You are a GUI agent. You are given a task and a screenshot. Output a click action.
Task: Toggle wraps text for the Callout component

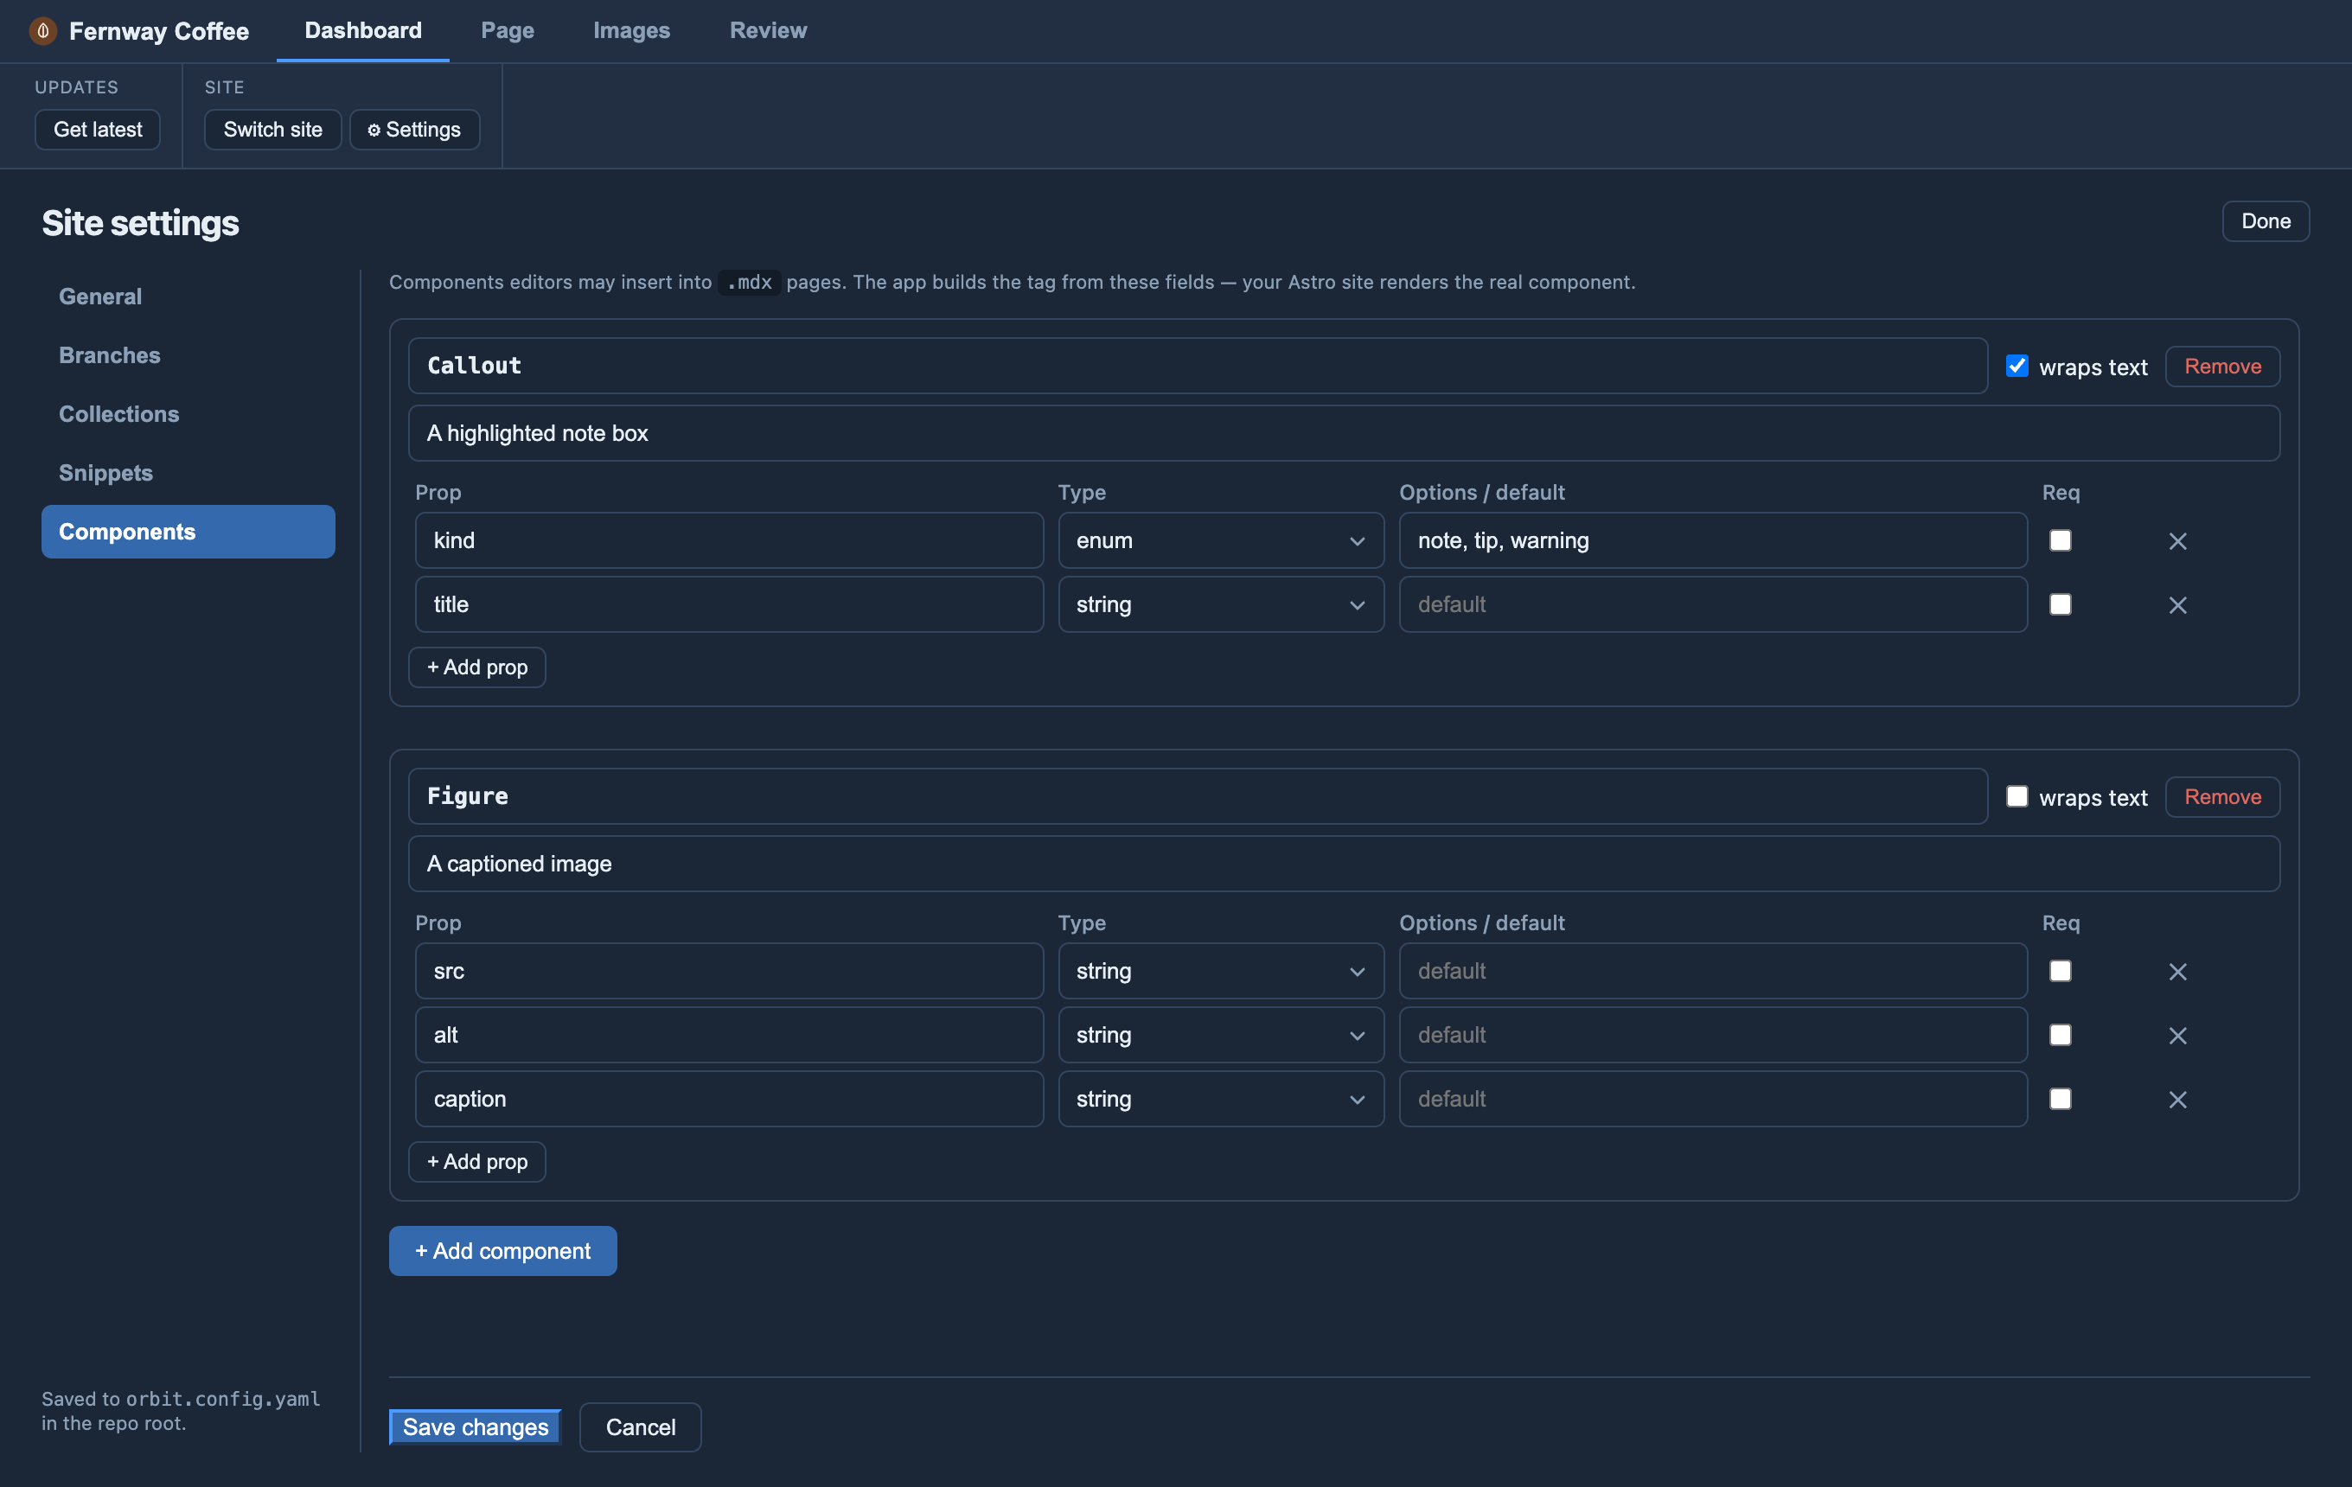tap(2017, 367)
